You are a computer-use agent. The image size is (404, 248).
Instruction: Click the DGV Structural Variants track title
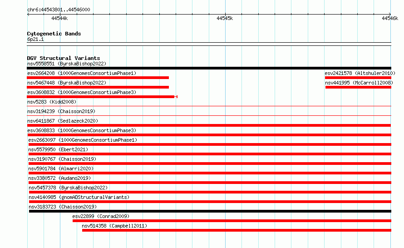point(64,58)
